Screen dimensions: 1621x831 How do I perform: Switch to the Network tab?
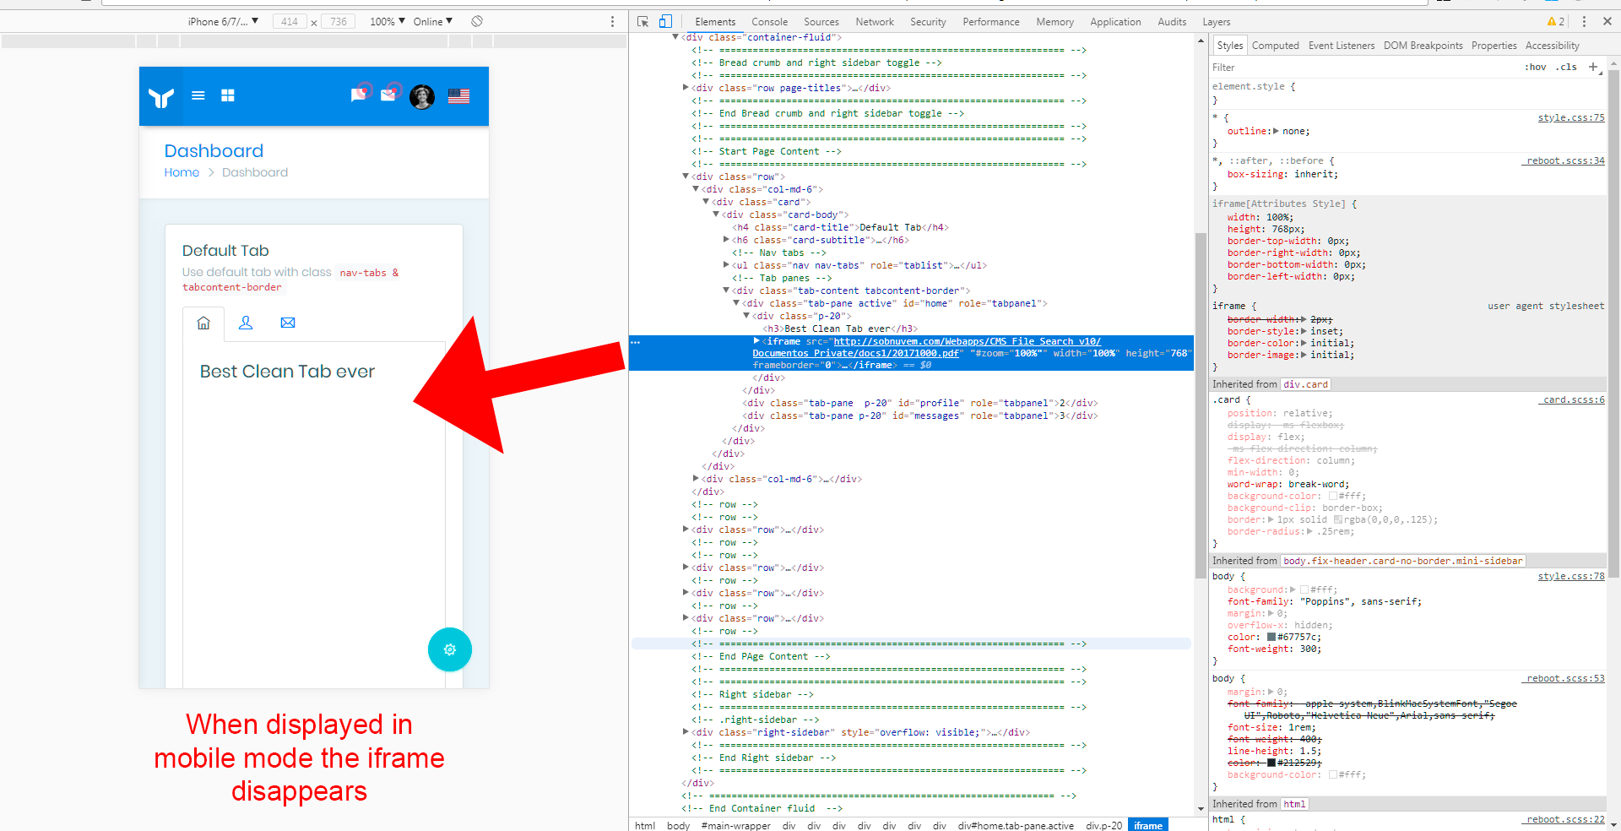[x=875, y=22]
